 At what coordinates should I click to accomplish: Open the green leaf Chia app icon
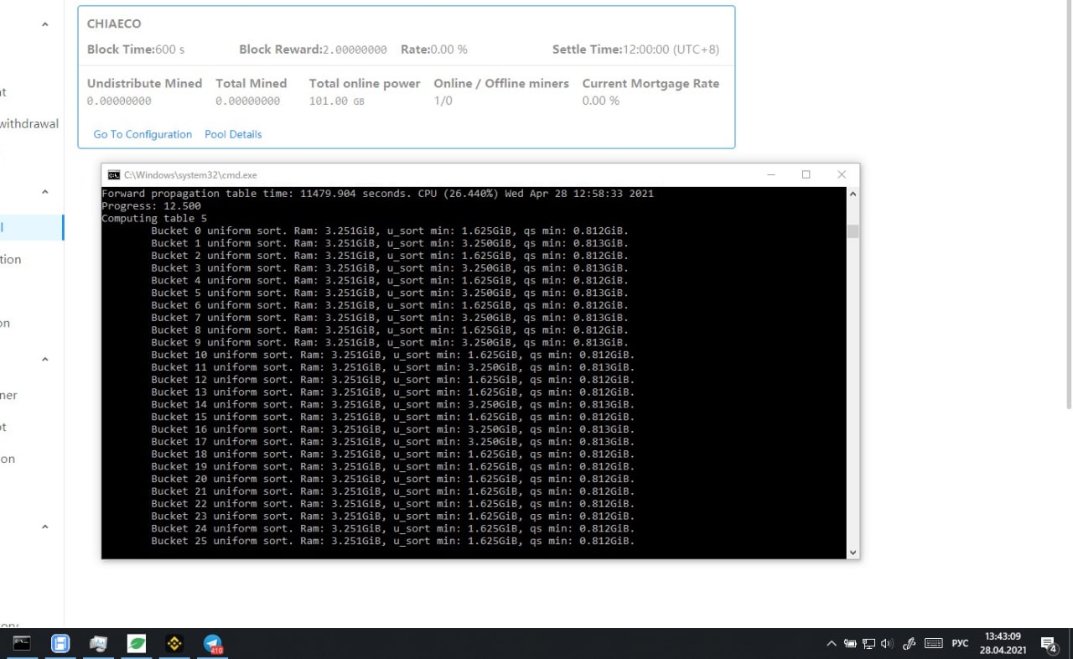pyautogui.click(x=137, y=644)
